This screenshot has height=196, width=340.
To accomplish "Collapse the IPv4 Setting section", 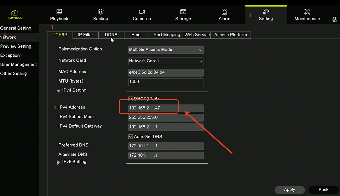I will click(58, 91).
